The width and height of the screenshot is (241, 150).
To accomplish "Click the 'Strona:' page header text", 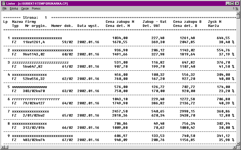I will [30, 18].
